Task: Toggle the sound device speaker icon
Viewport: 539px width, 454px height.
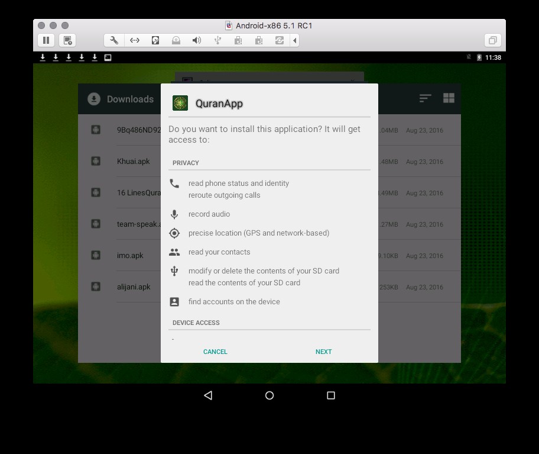Action: pyautogui.click(x=197, y=40)
